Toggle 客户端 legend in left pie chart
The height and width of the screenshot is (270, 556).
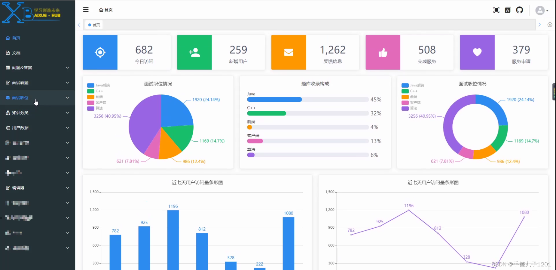click(97, 103)
